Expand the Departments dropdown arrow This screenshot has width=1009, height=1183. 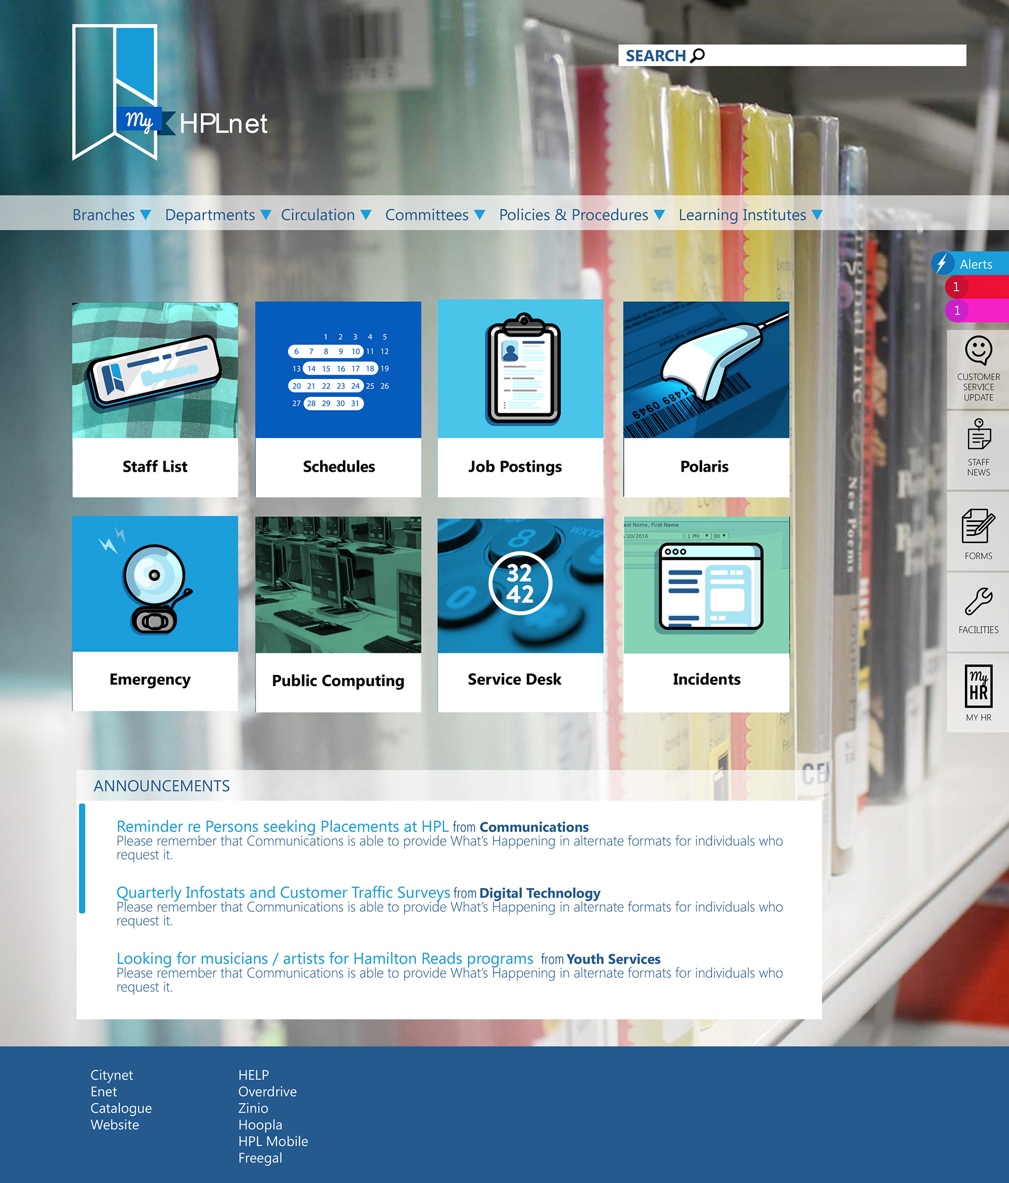click(265, 215)
